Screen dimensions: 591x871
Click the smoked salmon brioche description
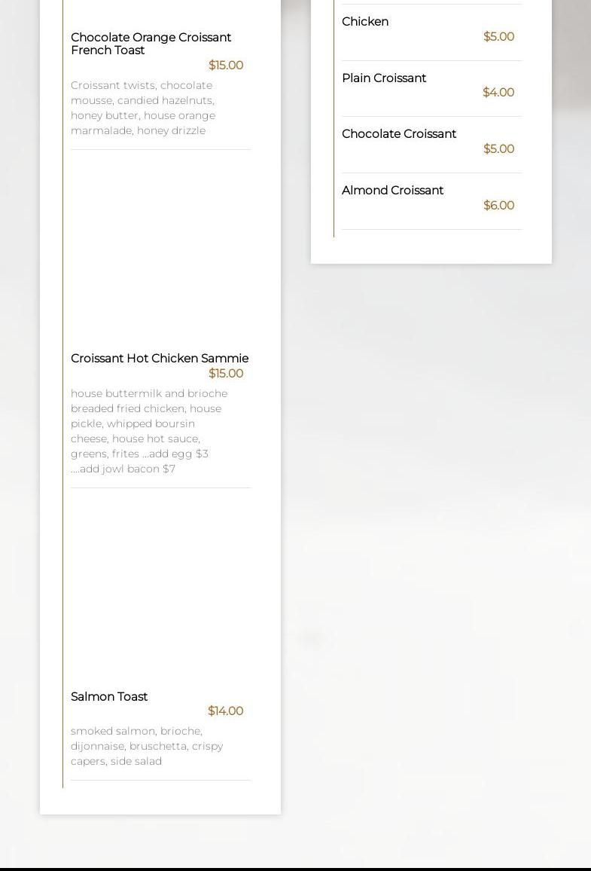[x=147, y=746]
